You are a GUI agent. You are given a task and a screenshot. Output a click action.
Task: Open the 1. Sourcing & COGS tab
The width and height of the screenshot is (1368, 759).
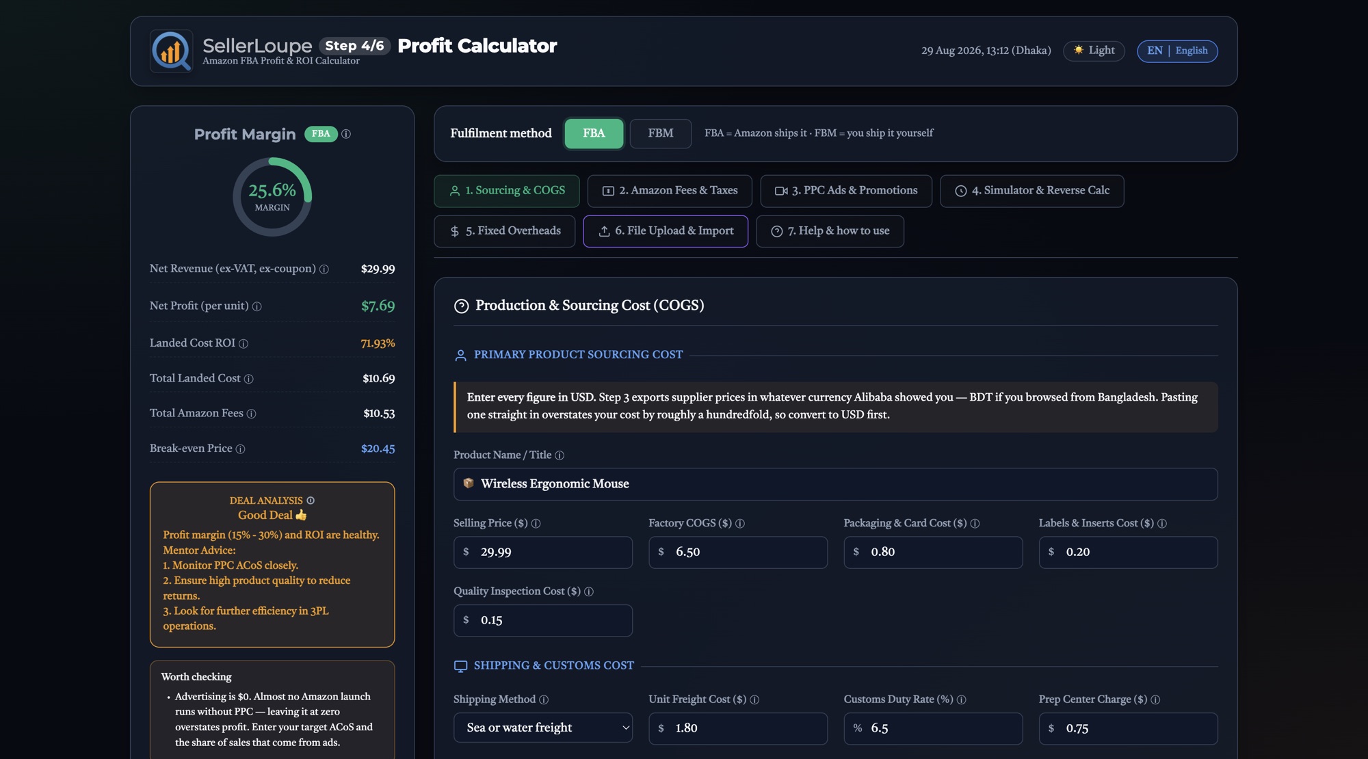[x=507, y=191]
